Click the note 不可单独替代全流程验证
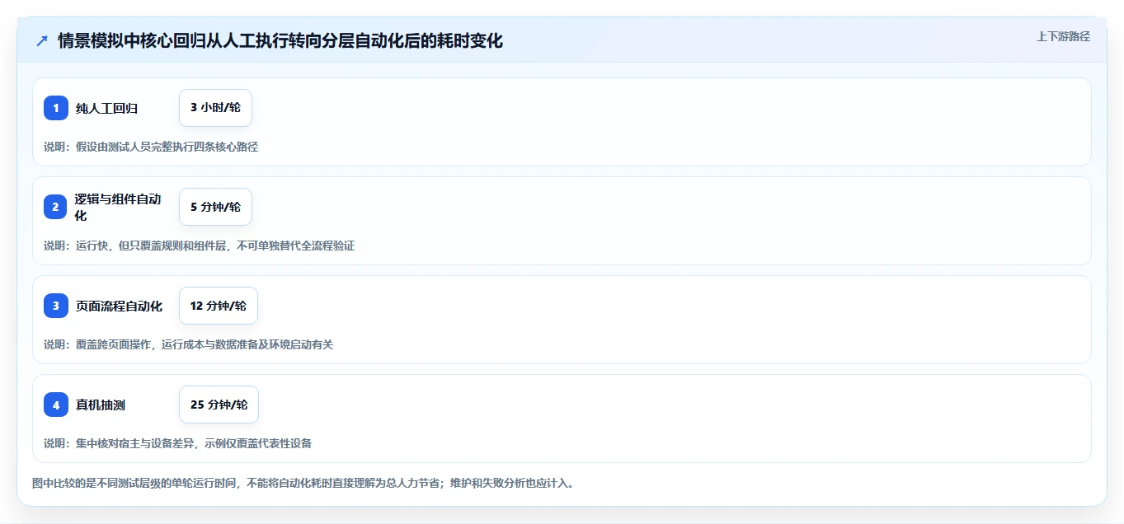 201,246
